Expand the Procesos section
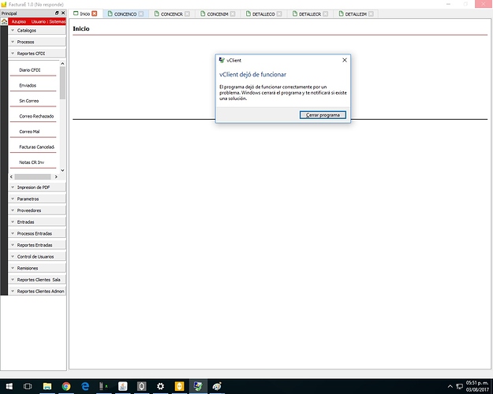The width and height of the screenshot is (493, 394). (x=37, y=42)
